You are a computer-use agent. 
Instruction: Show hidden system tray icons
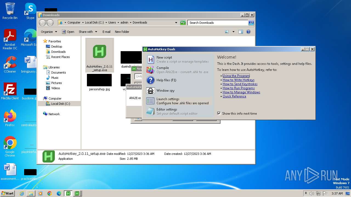click(306, 193)
